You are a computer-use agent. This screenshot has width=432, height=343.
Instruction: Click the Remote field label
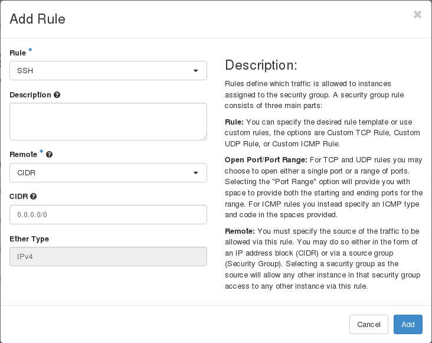[x=24, y=154]
